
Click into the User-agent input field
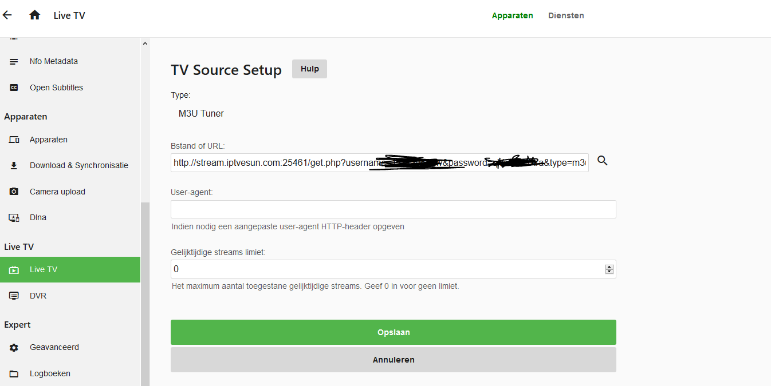point(393,209)
